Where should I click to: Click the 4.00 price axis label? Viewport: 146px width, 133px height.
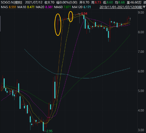tap(141, 110)
